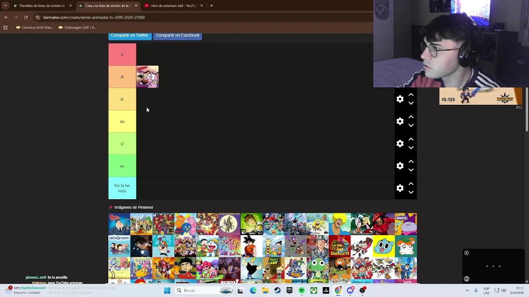Select the orange A tier label
The width and height of the screenshot is (529, 297).
pos(122,77)
